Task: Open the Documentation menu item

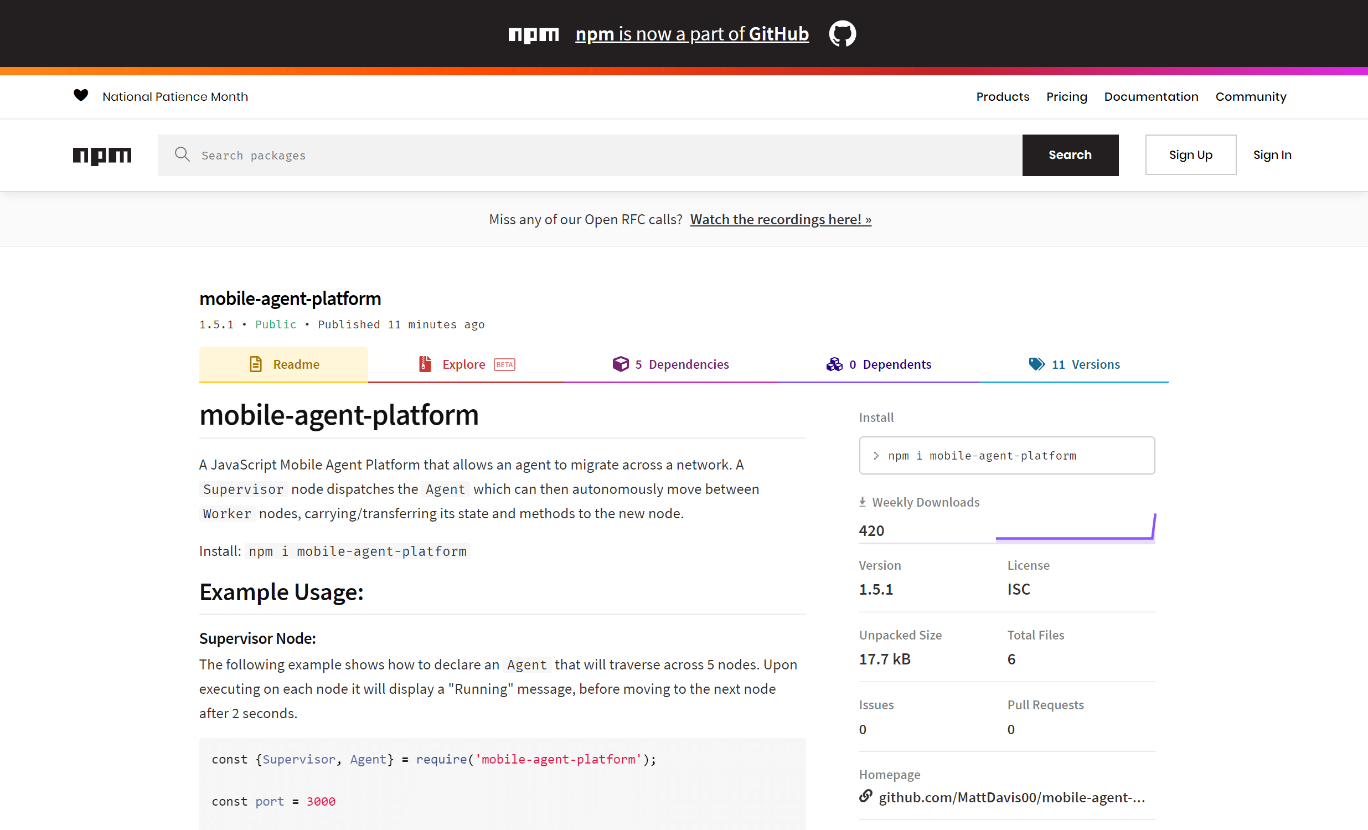Action: [x=1151, y=96]
